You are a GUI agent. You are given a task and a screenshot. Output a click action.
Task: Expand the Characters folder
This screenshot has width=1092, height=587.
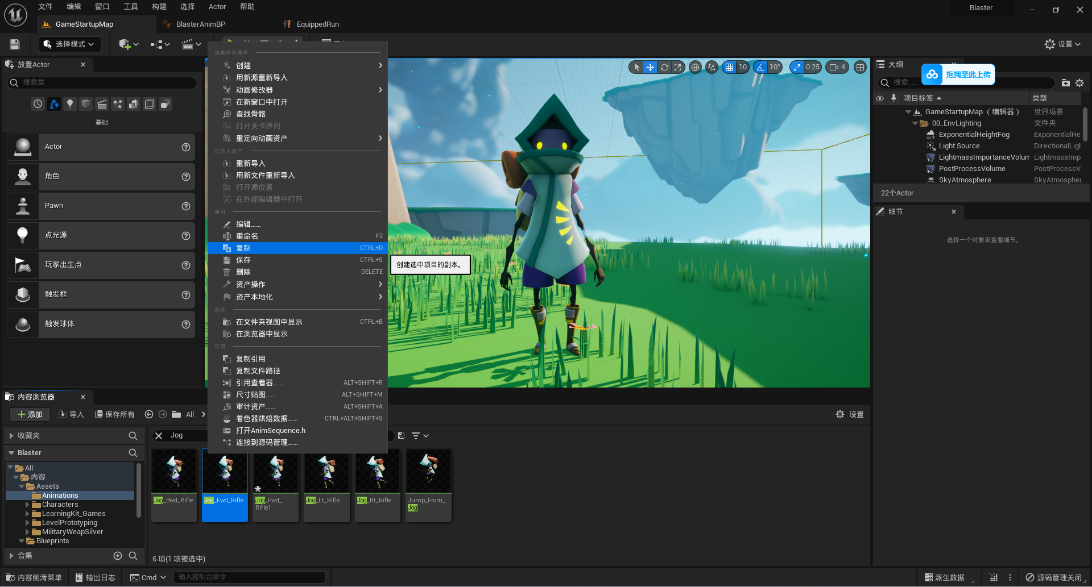tap(27, 505)
